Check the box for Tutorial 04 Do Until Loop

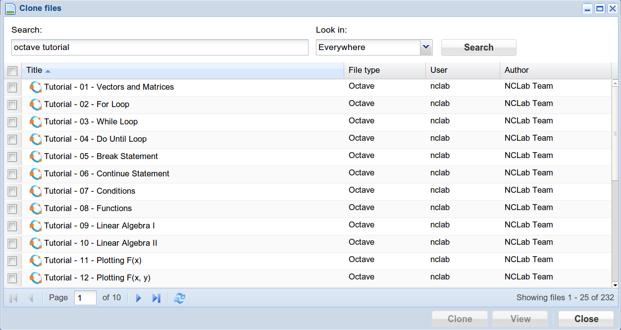(x=12, y=140)
